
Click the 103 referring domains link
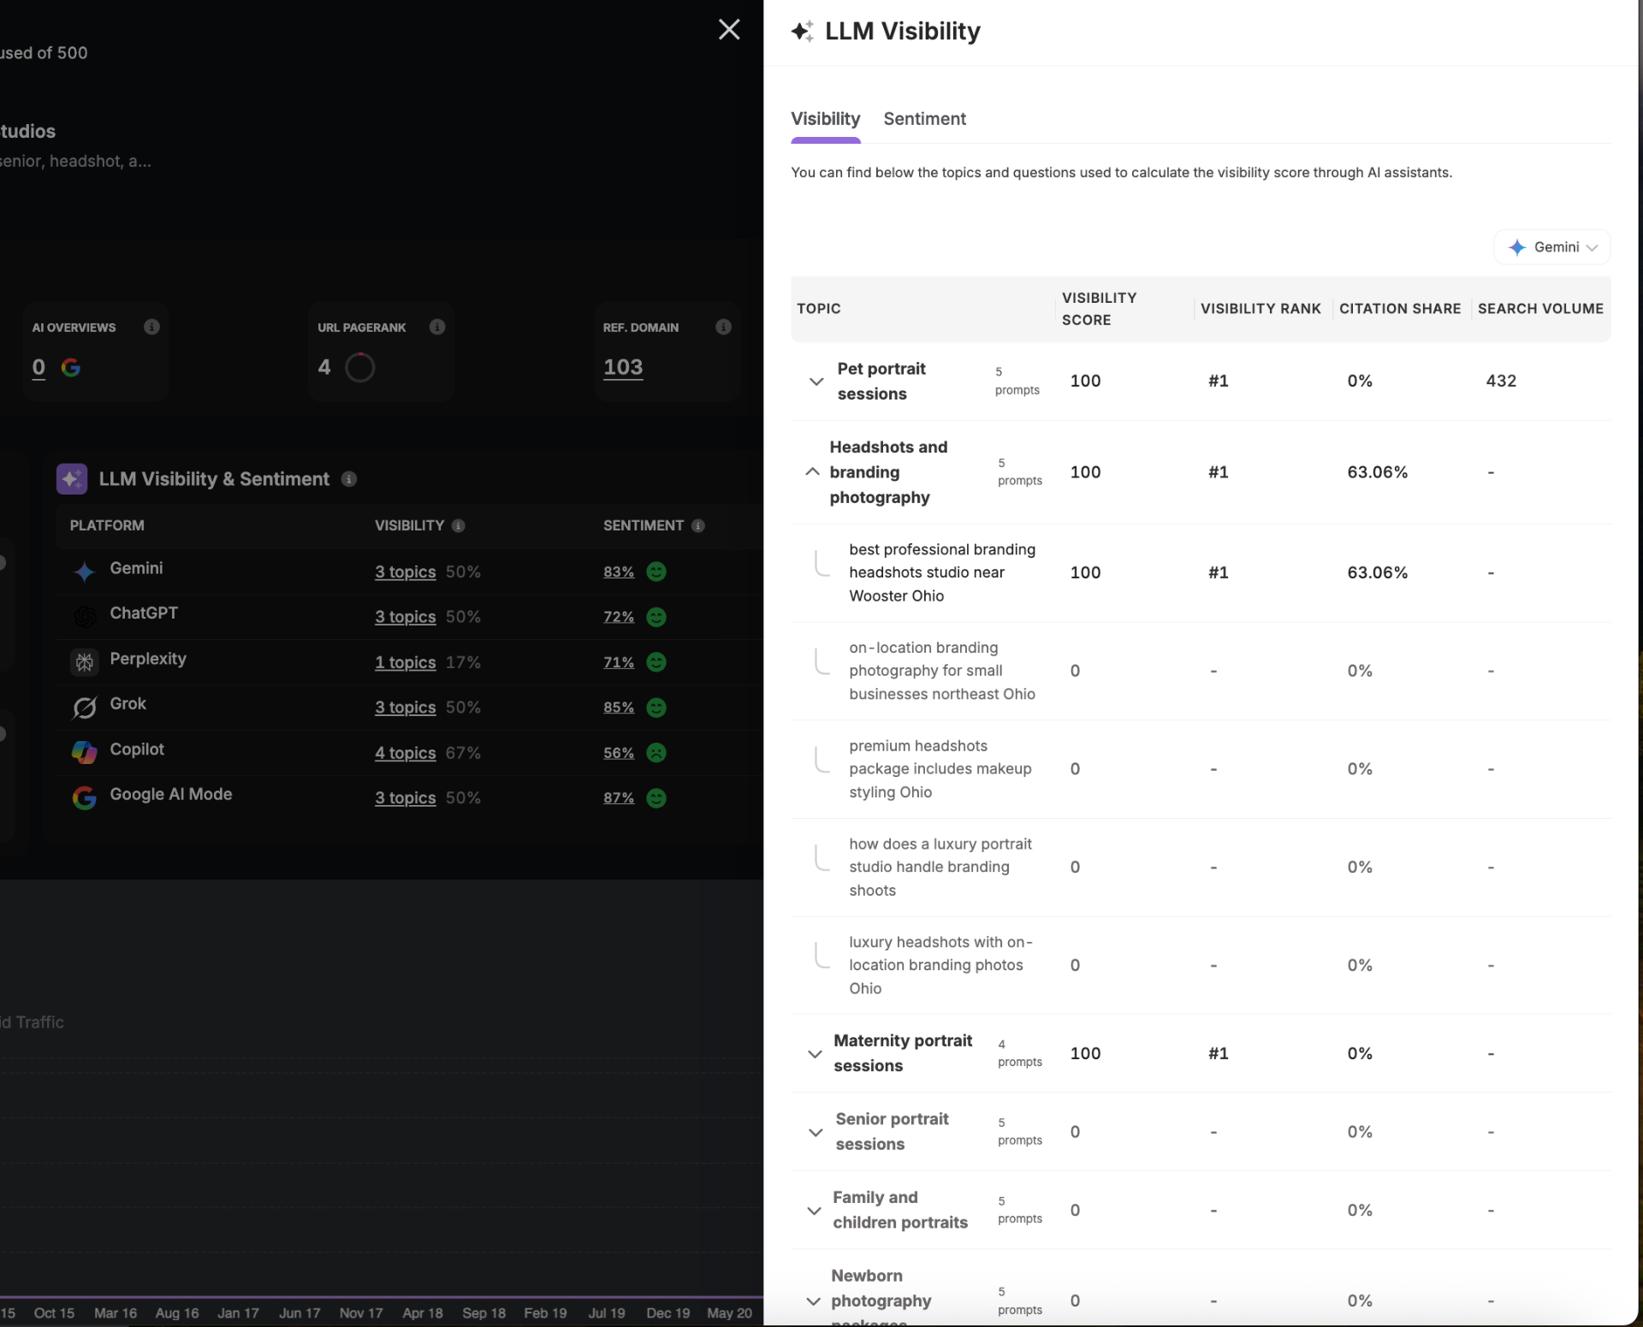click(624, 367)
